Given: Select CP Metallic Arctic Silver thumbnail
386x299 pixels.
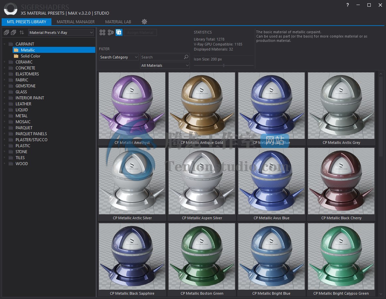Looking at the screenshot, I should (x=132, y=181).
